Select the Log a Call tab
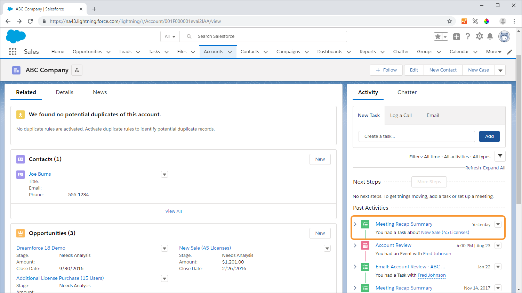 (401, 116)
